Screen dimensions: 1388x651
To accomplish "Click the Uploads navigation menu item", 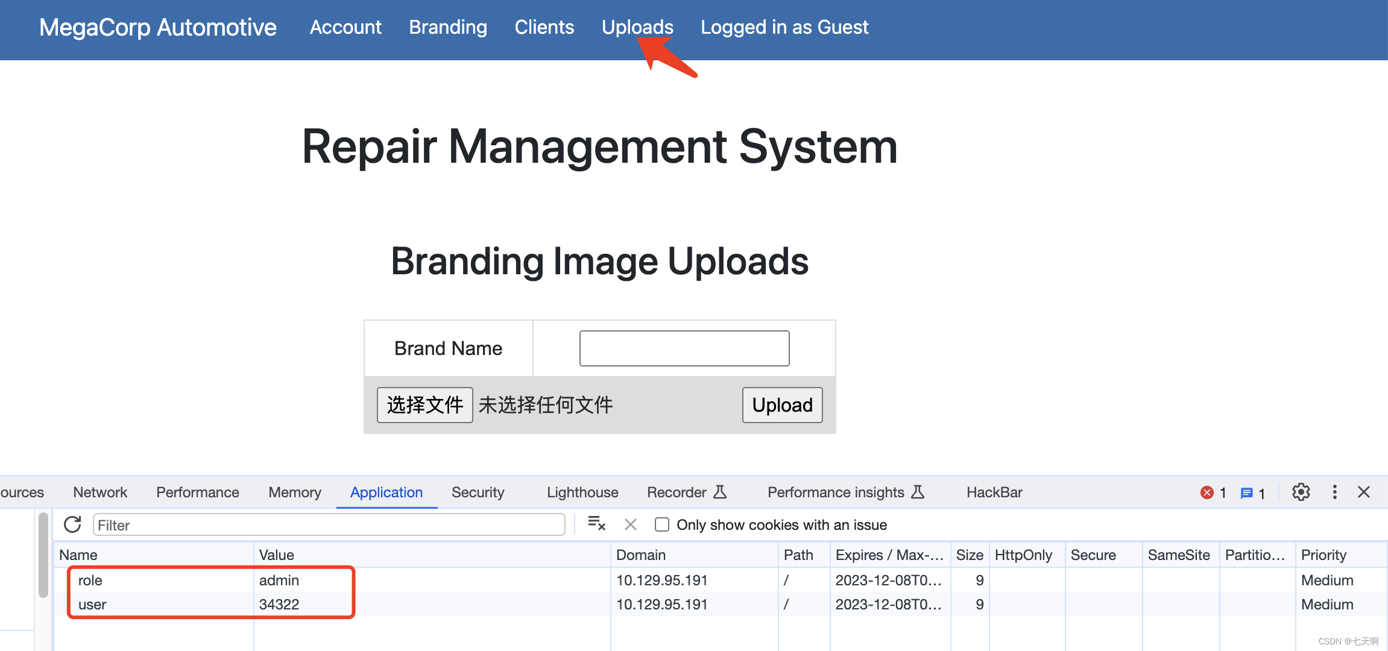I will click(x=637, y=27).
